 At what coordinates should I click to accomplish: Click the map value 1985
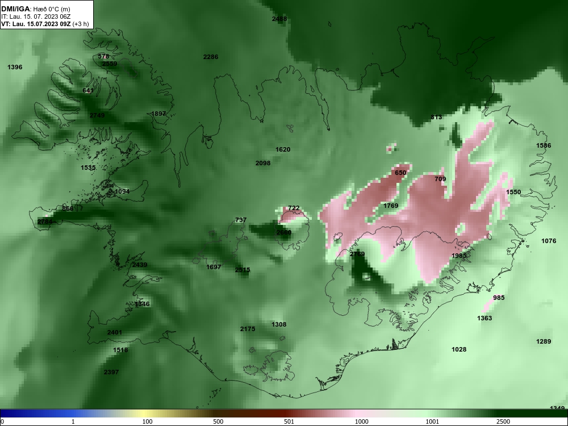click(459, 256)
